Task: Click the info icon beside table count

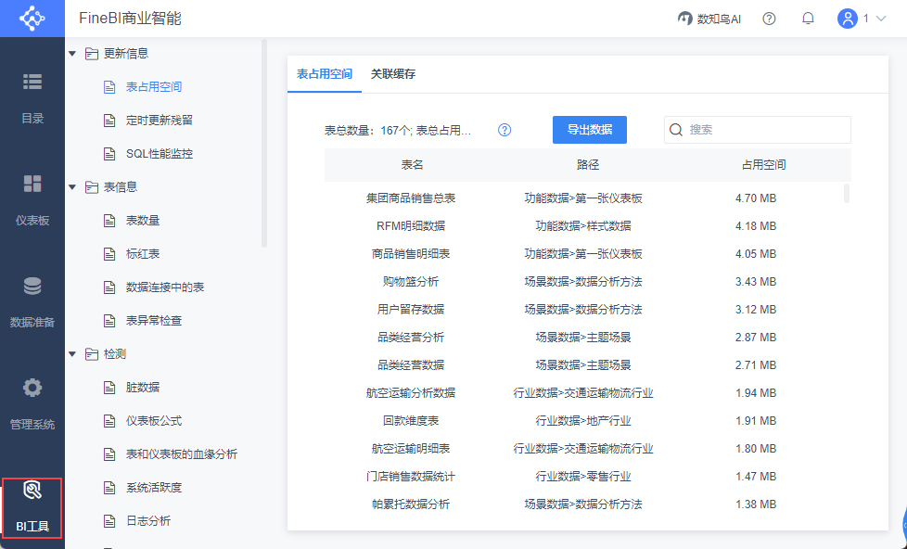Action: (x=505, y=130)
